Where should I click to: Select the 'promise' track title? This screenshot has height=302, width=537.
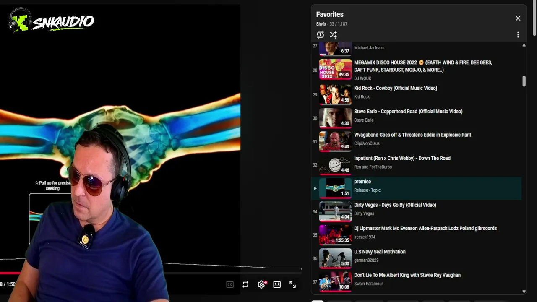tap(362, 182)
